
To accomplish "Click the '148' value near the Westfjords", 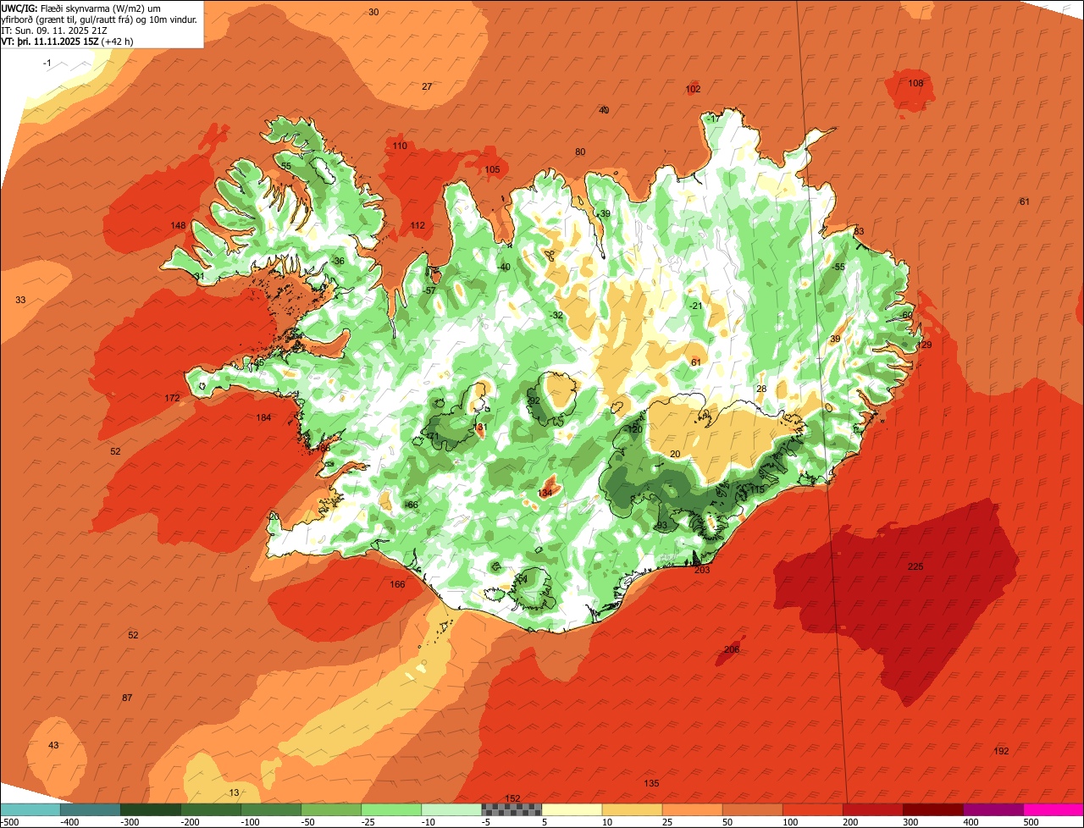I will click(178, 225).
